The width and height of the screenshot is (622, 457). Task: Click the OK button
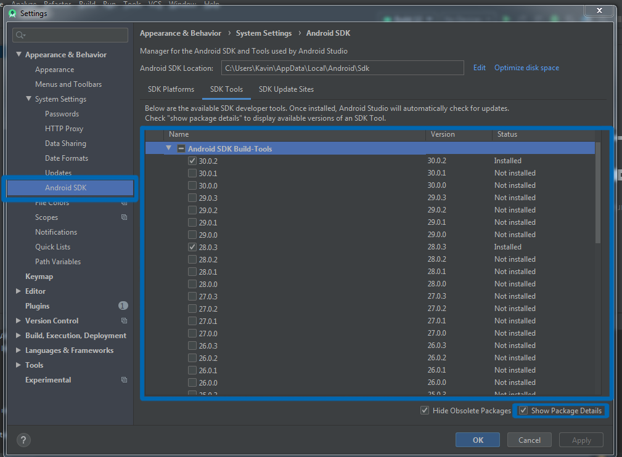tap(478, 440)
